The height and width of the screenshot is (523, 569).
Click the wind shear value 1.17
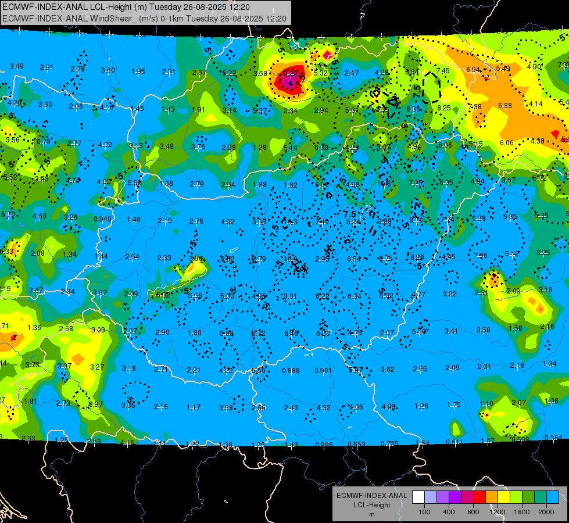click(x=194, y=407)
